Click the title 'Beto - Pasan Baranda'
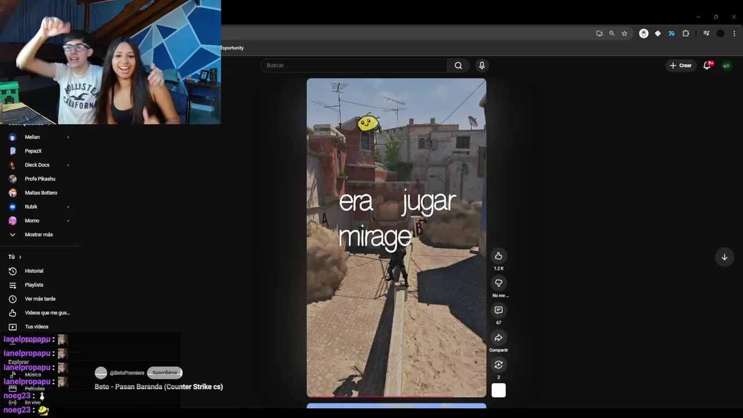The width and height of the screenshot is (743, 418). [x=158, y=387]
